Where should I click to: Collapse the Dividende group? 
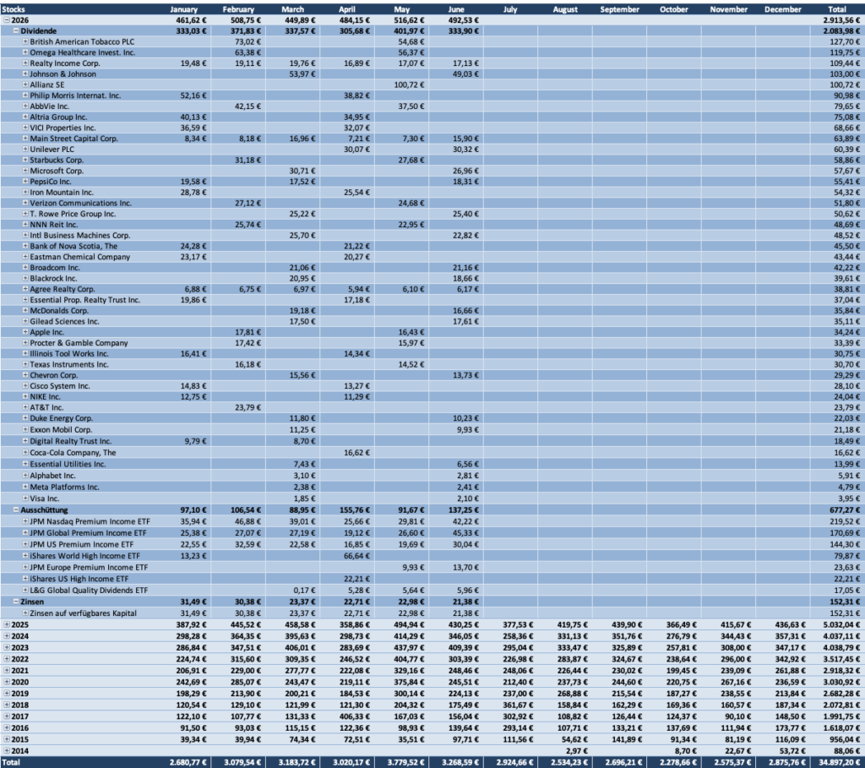point(16,31)
